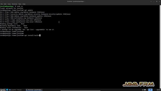
Task: Open the Help menu
Action: pos(24,4)
